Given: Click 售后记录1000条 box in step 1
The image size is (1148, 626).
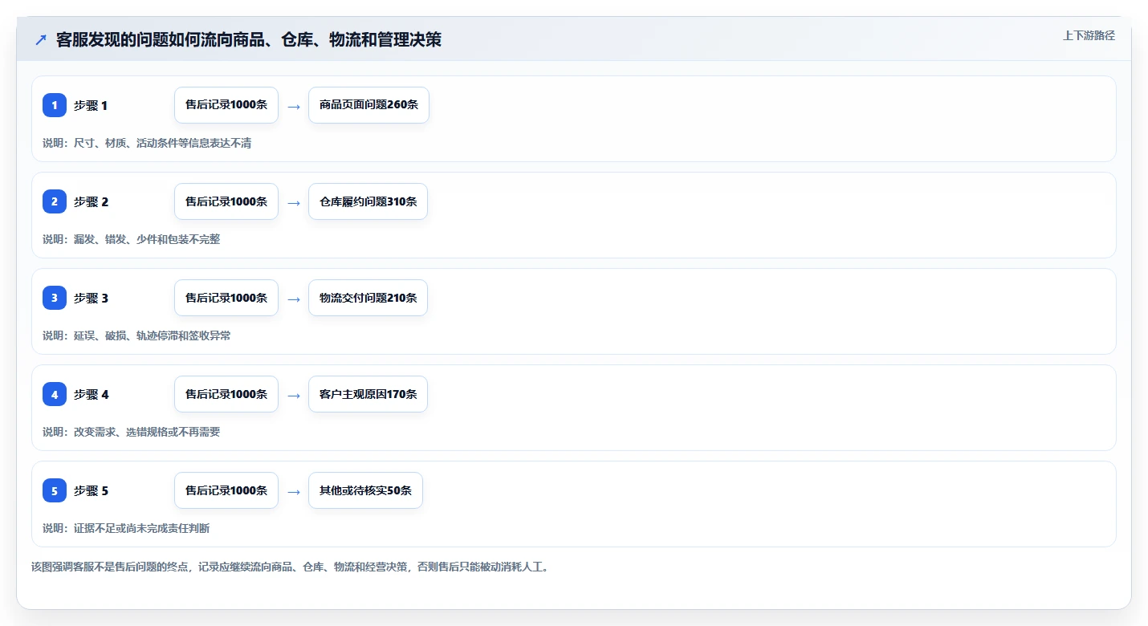Looking at the screenshot, I should click(226, 105).
